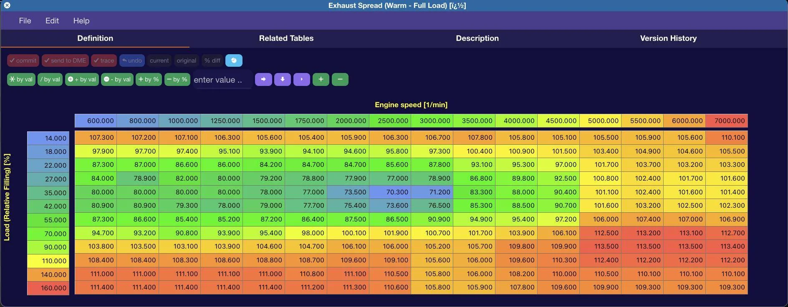
Task: Select cell 112.500 in the table
Action: pyautogui.click(x=601, y=233)
